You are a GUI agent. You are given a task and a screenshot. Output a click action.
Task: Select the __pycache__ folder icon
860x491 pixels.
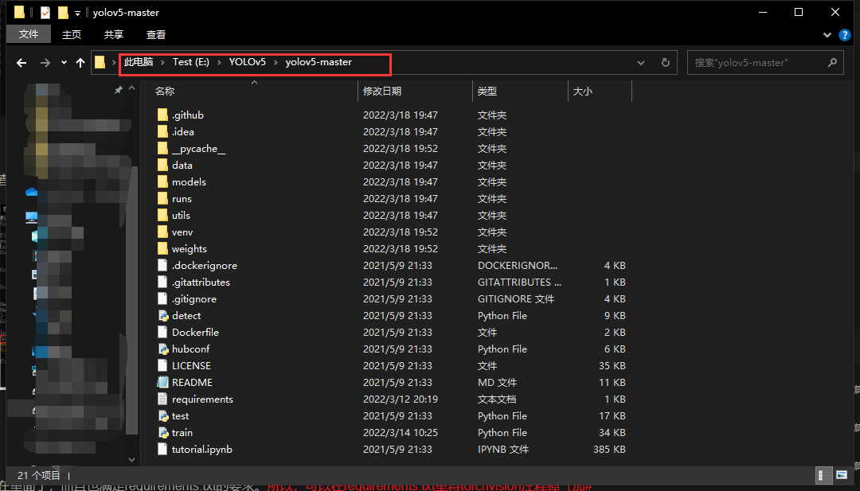pos(162,148)
